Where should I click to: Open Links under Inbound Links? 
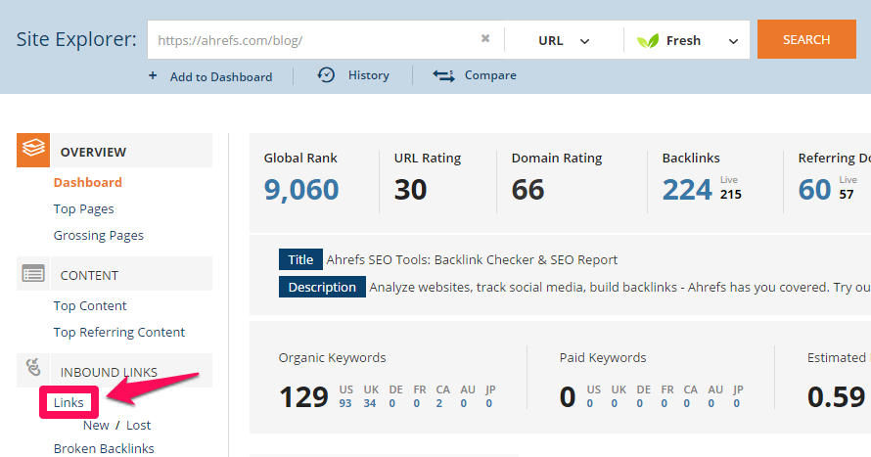[69, 402]
